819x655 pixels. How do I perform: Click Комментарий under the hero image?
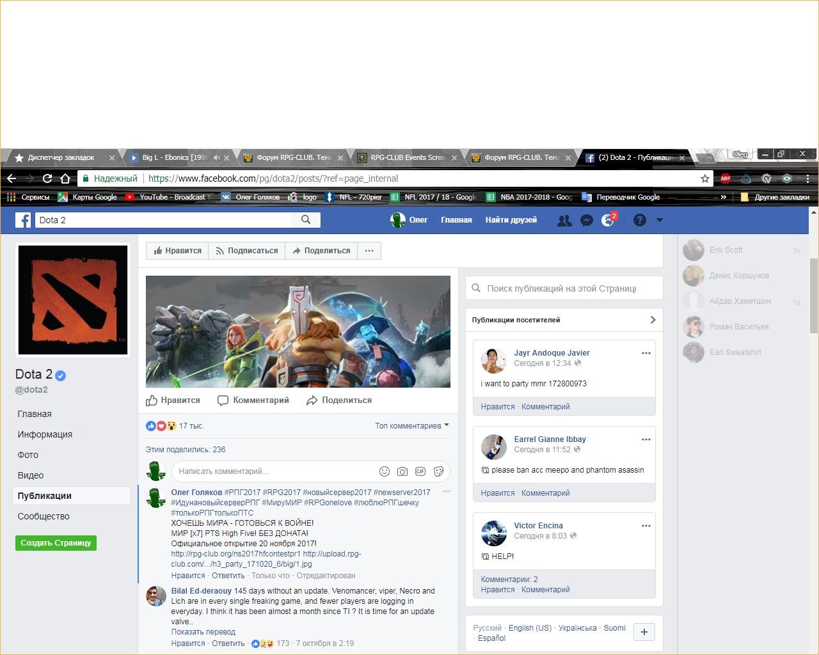point(253,400)
